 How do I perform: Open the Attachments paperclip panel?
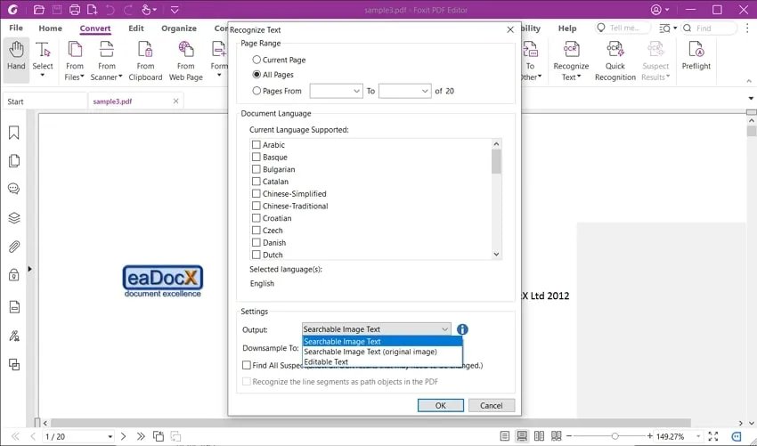point(14,247)
